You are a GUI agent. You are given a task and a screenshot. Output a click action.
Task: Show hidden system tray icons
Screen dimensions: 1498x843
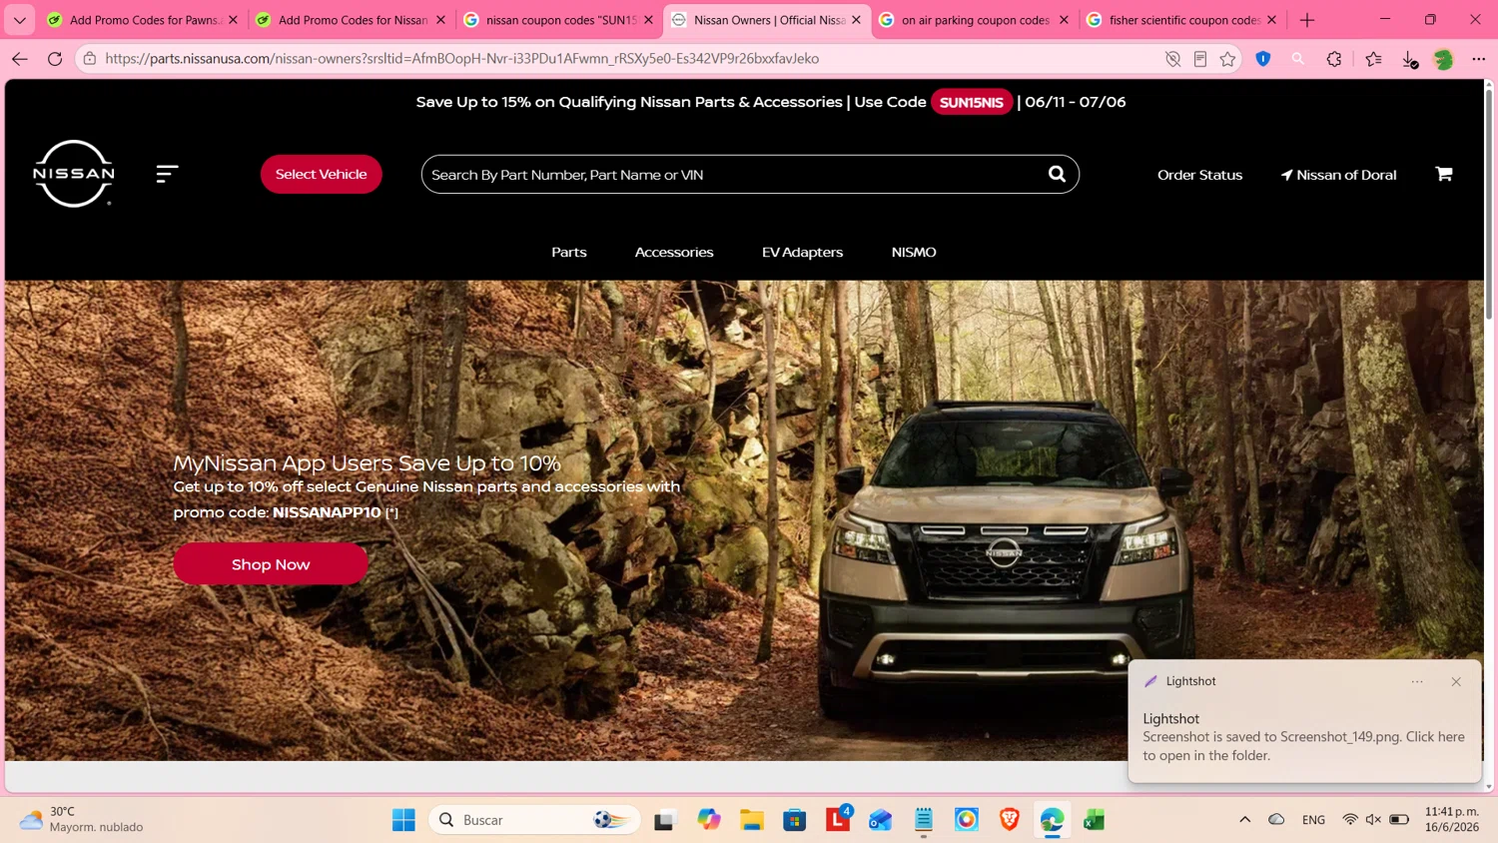(1244, 820)
